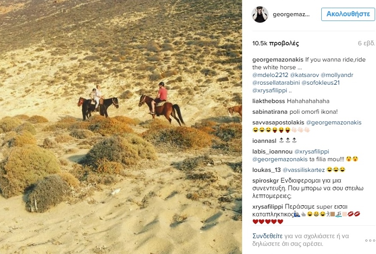Click the horse riding video post
This screenshot has height=254, width=376.
point(121,127)
